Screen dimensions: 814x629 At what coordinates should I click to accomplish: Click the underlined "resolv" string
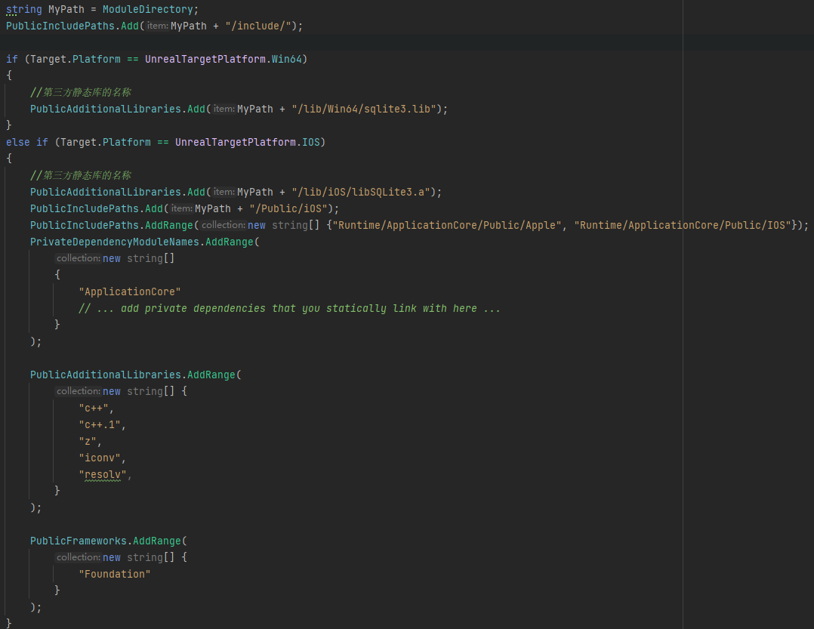(x=102, y=474)
